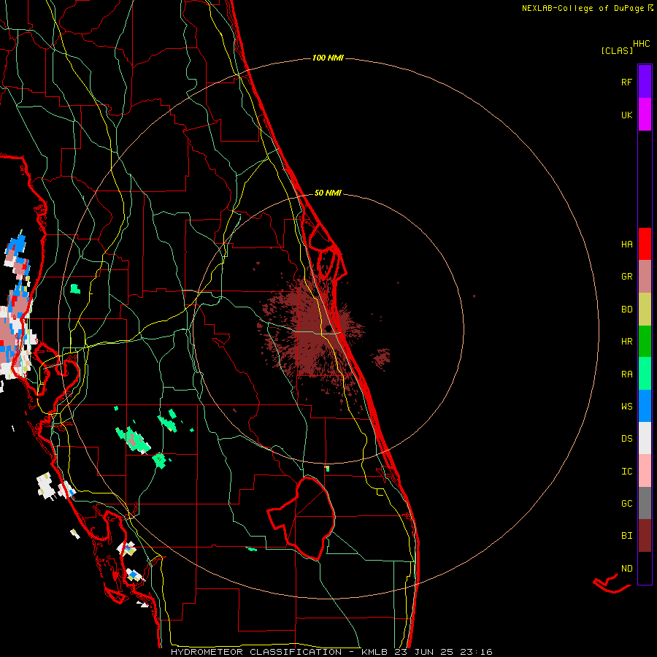Click the RA light green legend swatch
The height and width of the screenshot is (657, 657).
pos(645,374)
